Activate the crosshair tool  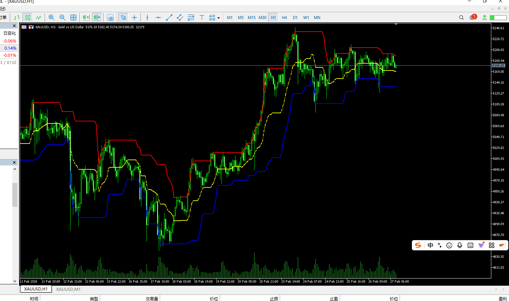pyautogui.click(x=134, y=17)
